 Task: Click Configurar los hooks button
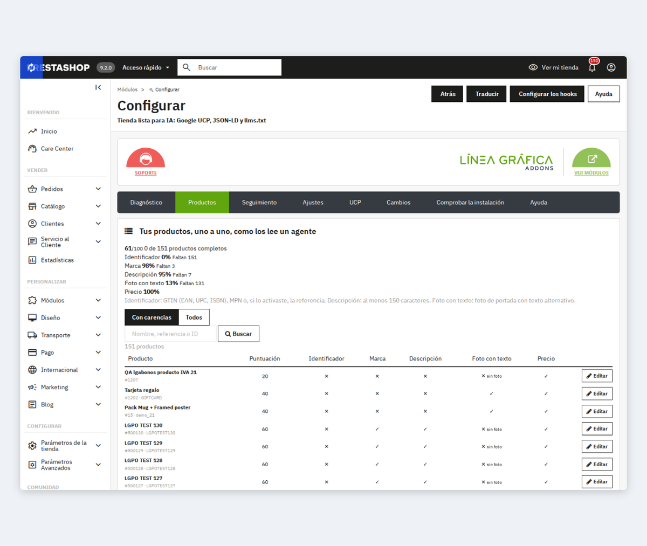coord(547,94)
